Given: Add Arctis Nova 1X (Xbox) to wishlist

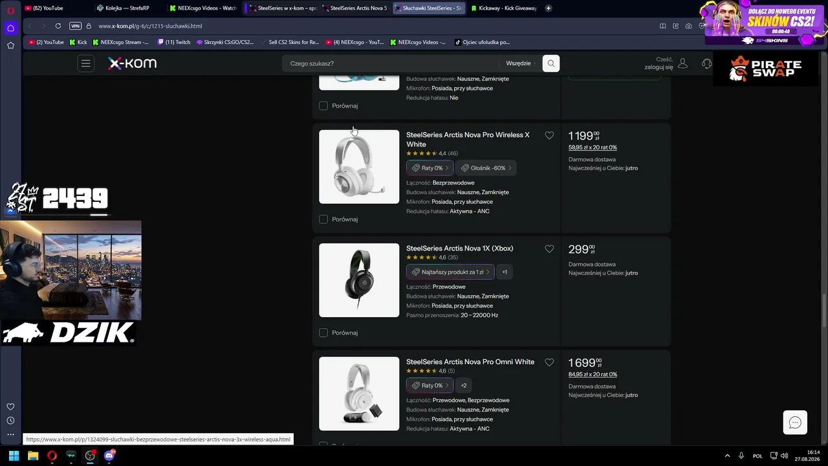Looking at the screenshot, I should pos(549,249).
